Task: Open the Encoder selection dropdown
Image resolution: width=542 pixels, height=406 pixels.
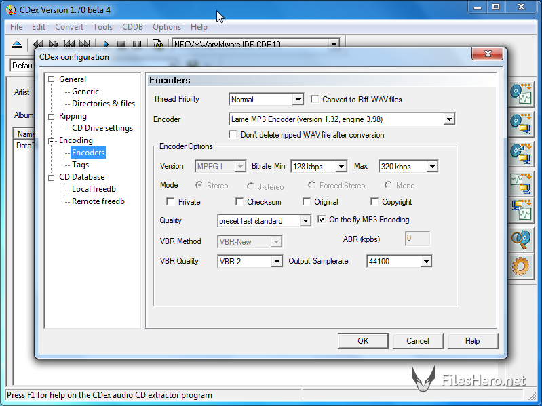Action: point(449,119)
